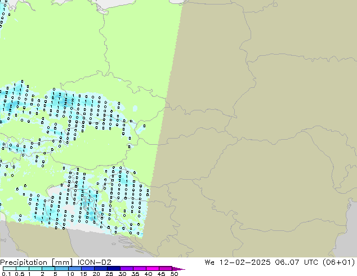Image resolution: width=357 pixels, height=276 pixels.
Task: Click the '0.1' legend value
Action: 7,274
